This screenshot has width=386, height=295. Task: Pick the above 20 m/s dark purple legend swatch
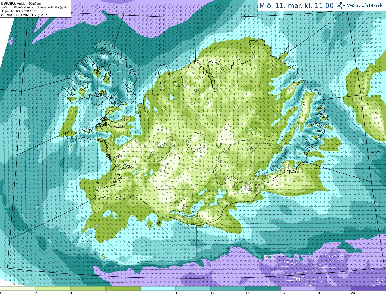368,288
